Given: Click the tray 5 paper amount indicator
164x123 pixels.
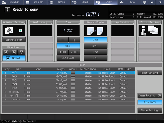Looking at the screenshot, I should (73, 88).
